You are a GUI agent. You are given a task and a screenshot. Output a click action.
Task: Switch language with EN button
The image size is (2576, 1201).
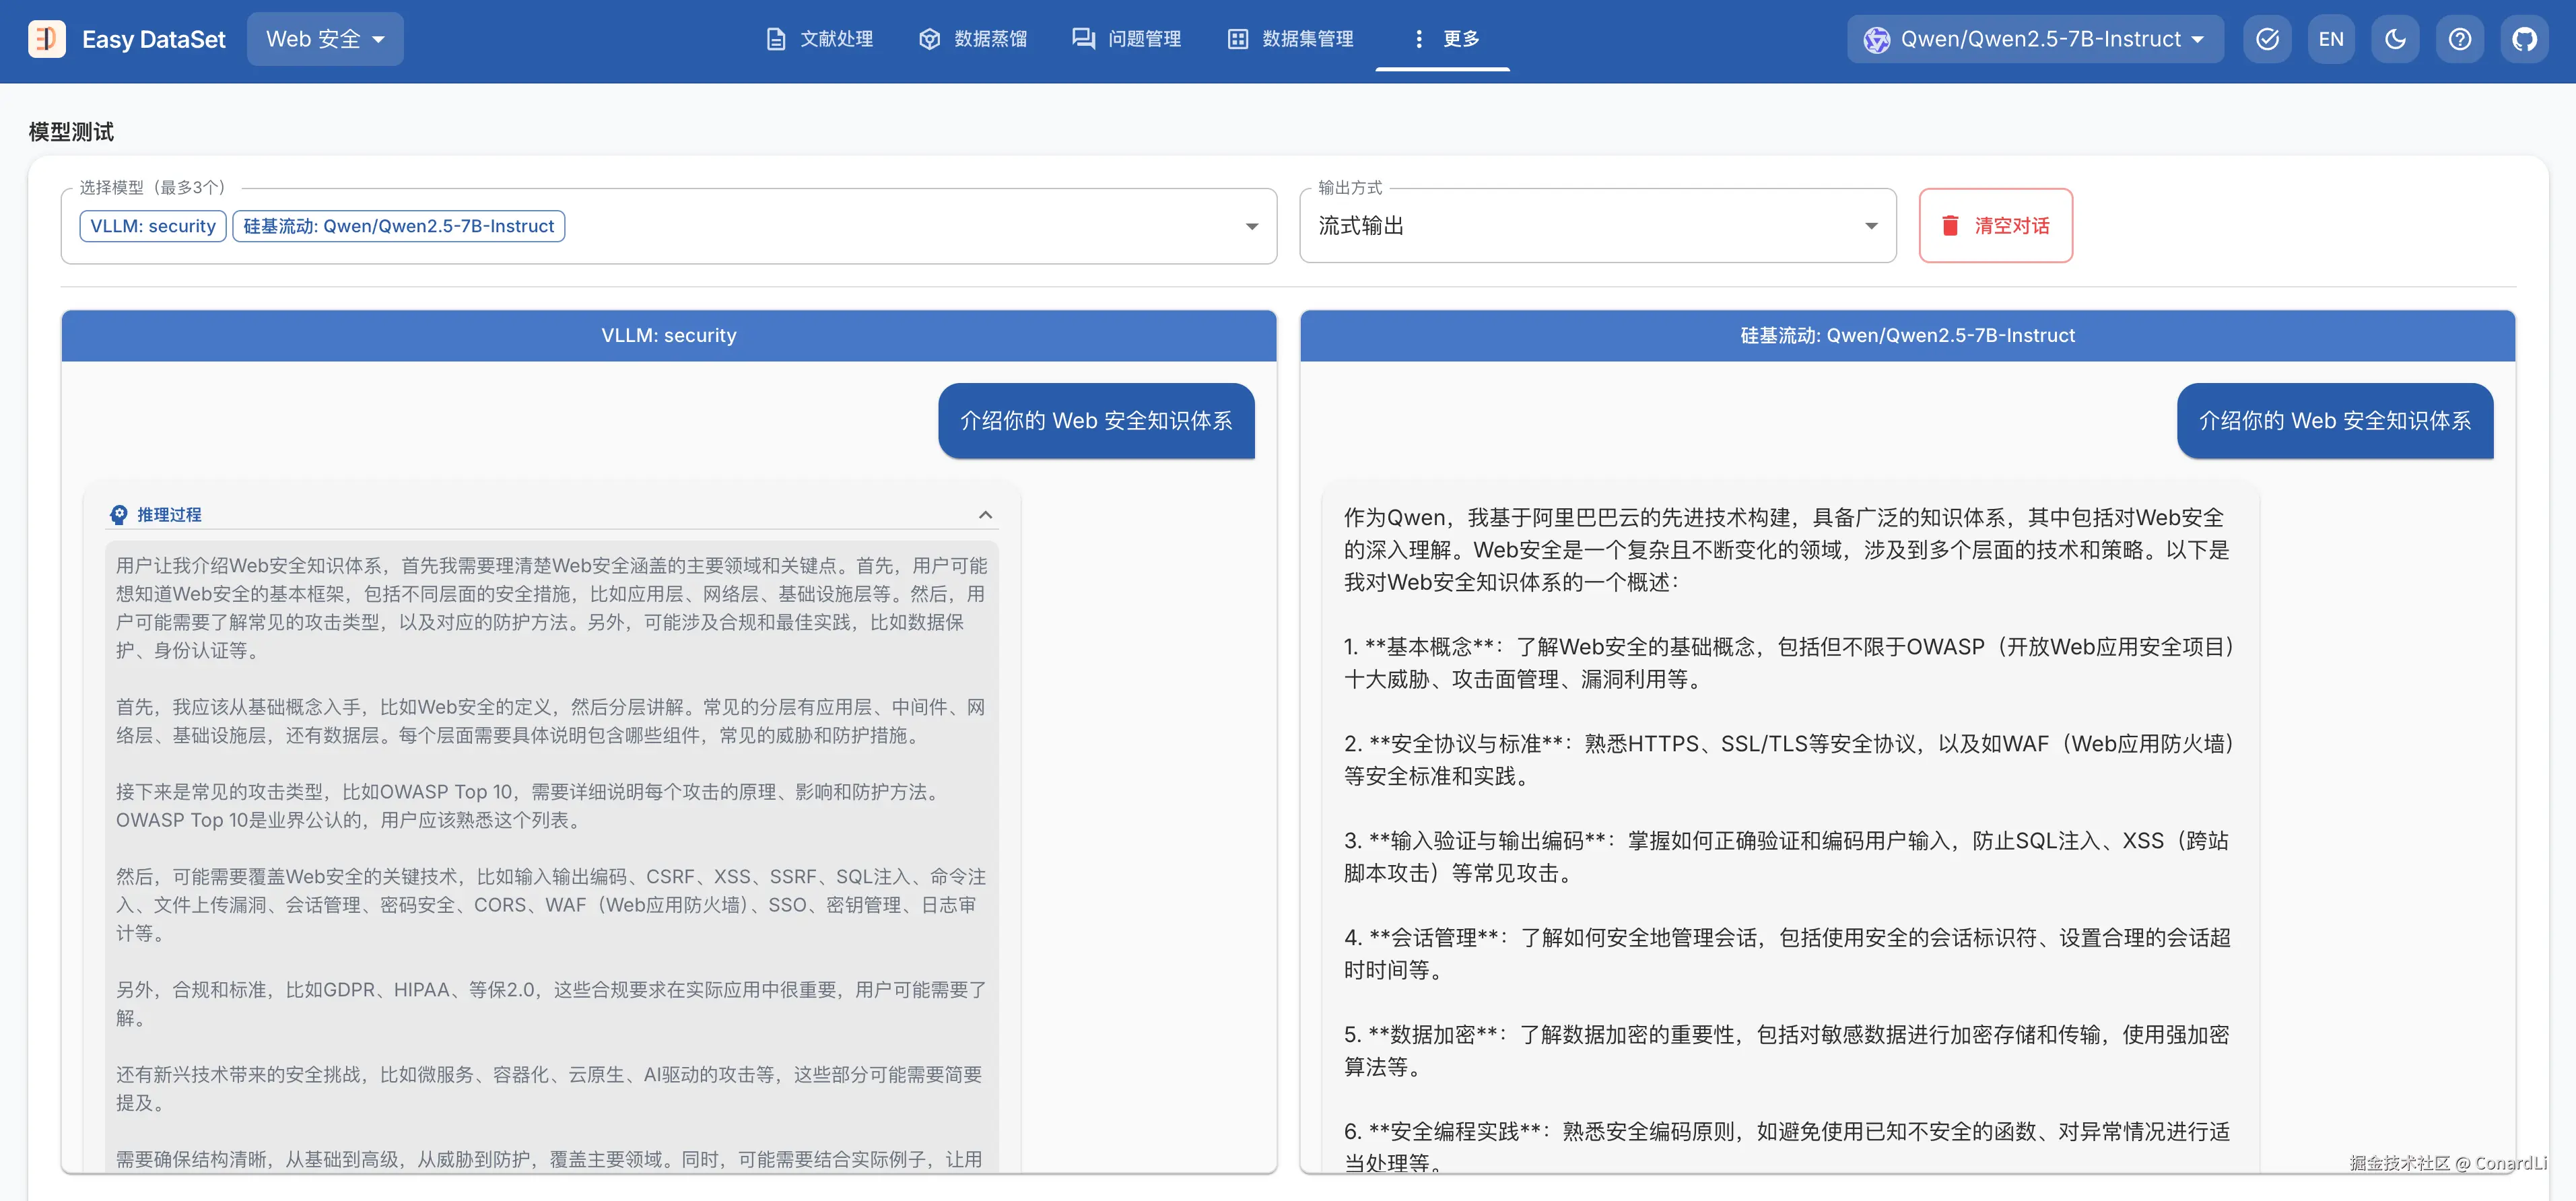point(2330,39)
